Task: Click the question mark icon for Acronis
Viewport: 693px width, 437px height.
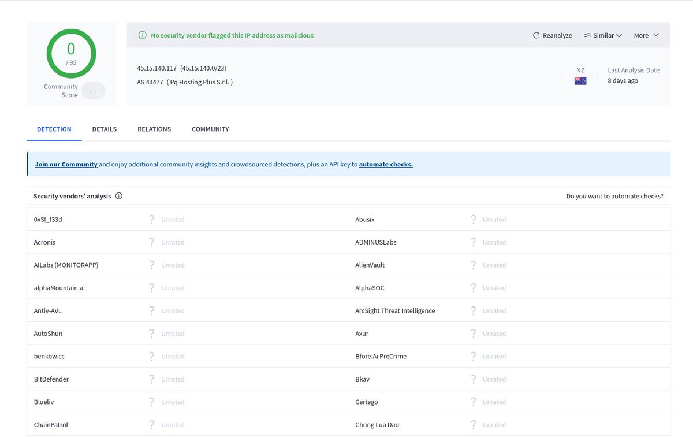Action: [152, 242]
